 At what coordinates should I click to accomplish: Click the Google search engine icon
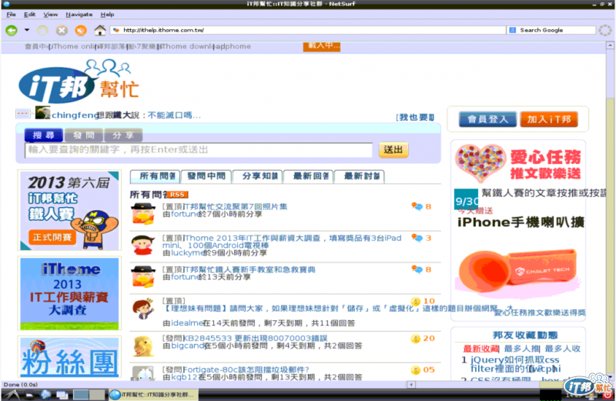tap(512, 30)
